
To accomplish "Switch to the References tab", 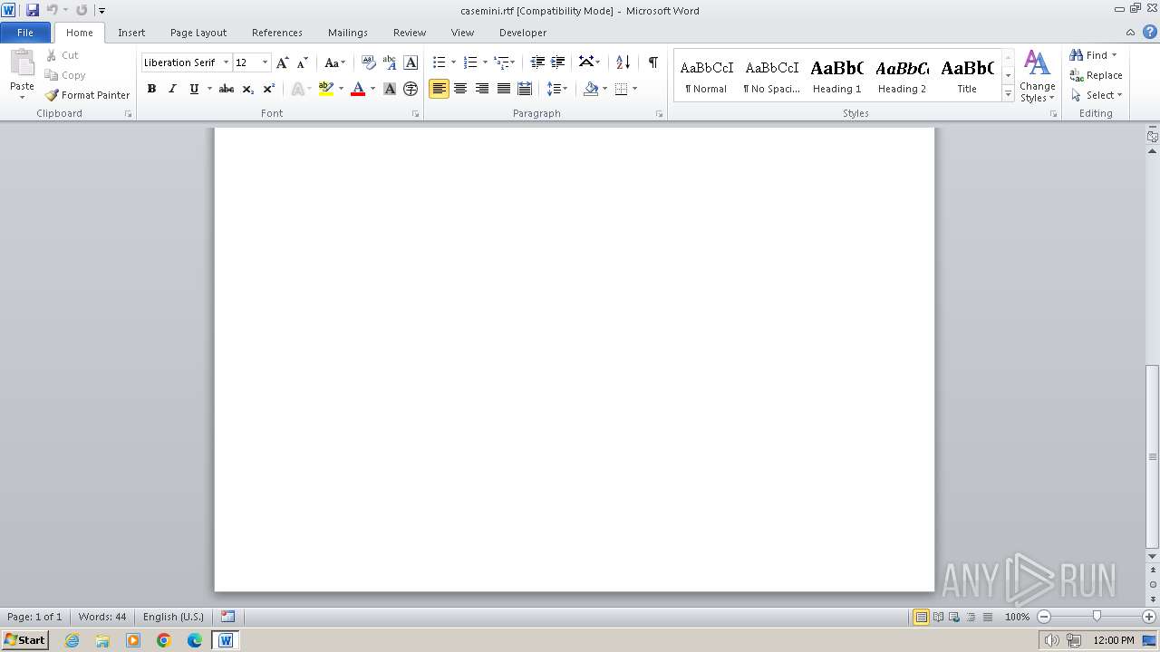I will pyautogui.click(x=277, y=33).
